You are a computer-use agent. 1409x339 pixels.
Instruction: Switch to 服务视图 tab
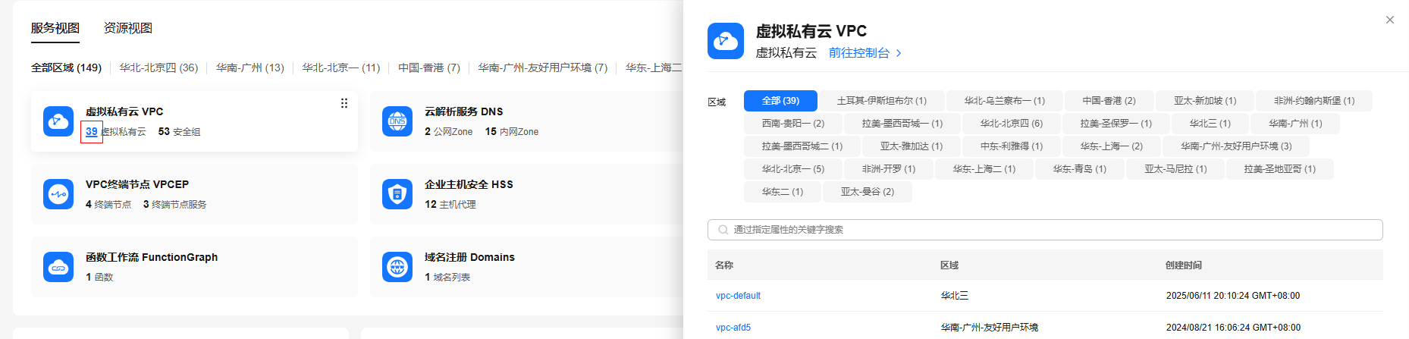click(x=55, y=28)
